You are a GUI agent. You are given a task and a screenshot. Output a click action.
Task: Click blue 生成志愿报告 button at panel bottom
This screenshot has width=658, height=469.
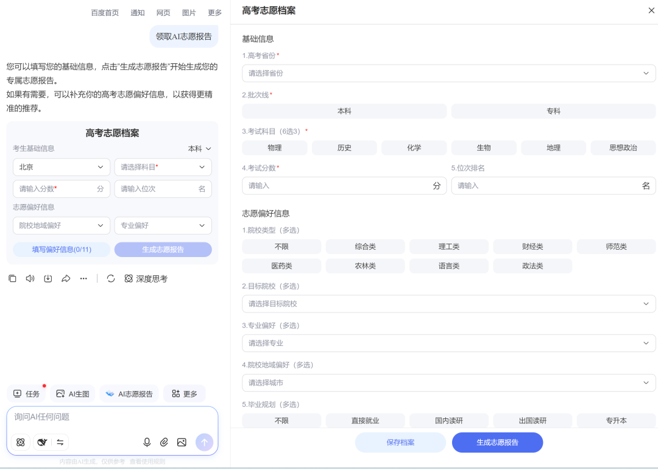(497, 442)
